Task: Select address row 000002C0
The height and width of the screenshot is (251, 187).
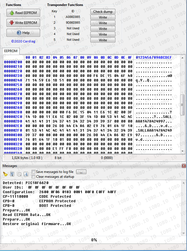Action: (13, 117)
